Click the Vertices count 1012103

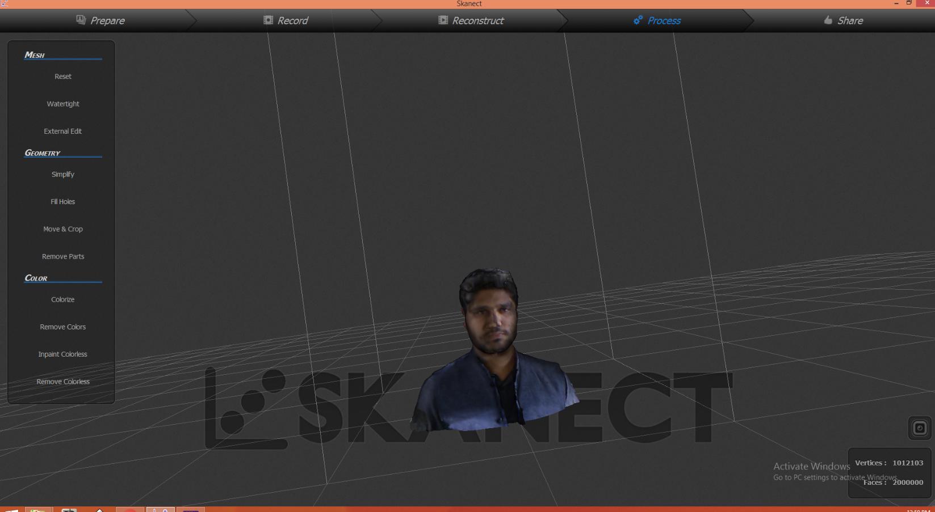pyautogui.click(x=907, y=463)
